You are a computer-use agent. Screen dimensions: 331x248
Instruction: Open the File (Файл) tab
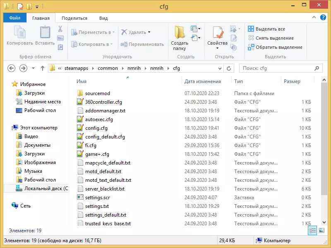click(15, 18)
